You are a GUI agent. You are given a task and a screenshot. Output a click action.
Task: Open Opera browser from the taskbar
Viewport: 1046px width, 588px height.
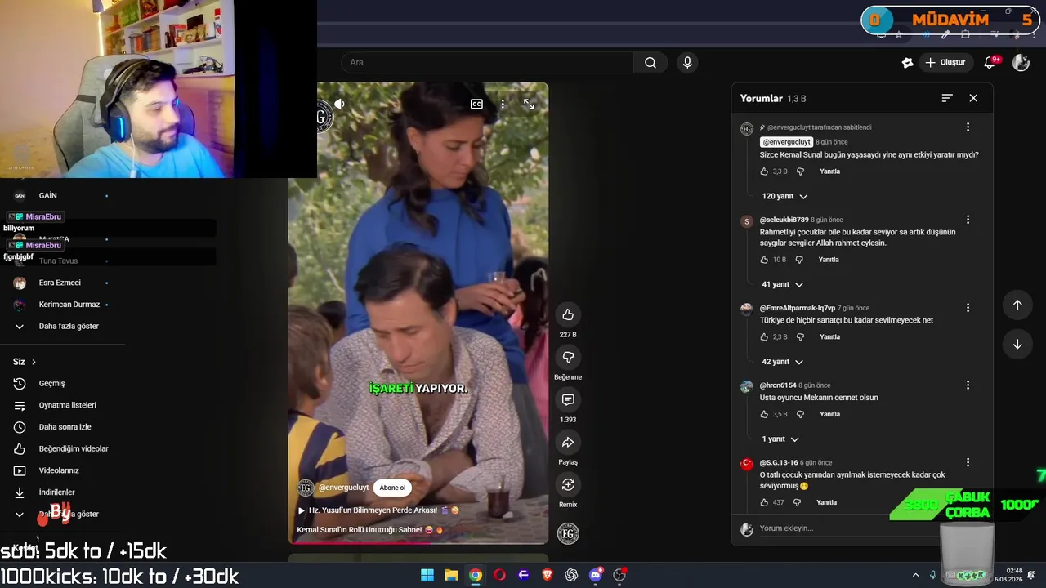499,575
